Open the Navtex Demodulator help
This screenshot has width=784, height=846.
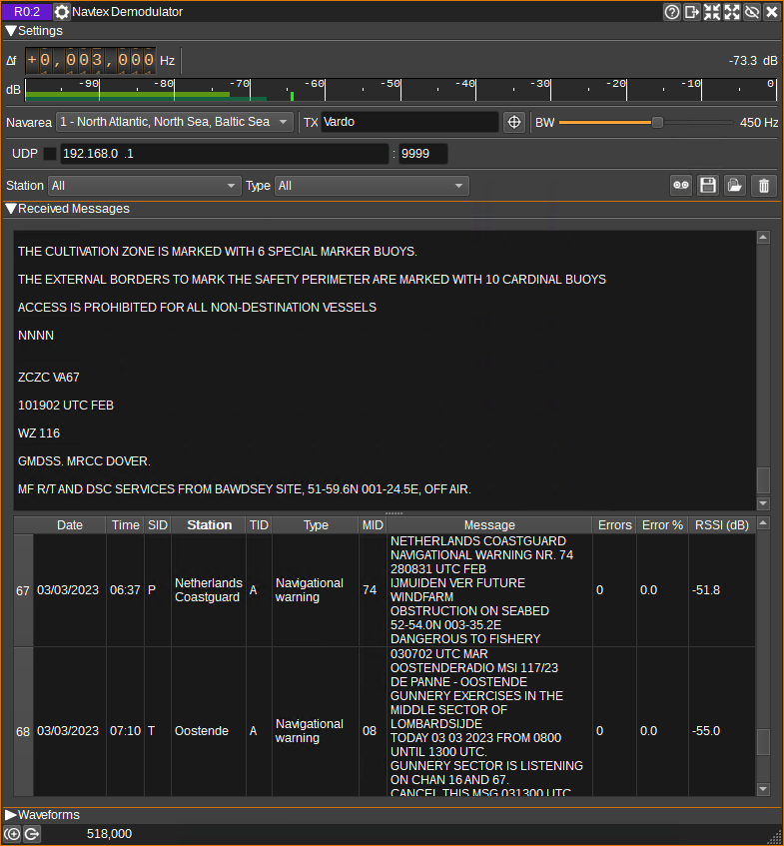pos(672,11)
